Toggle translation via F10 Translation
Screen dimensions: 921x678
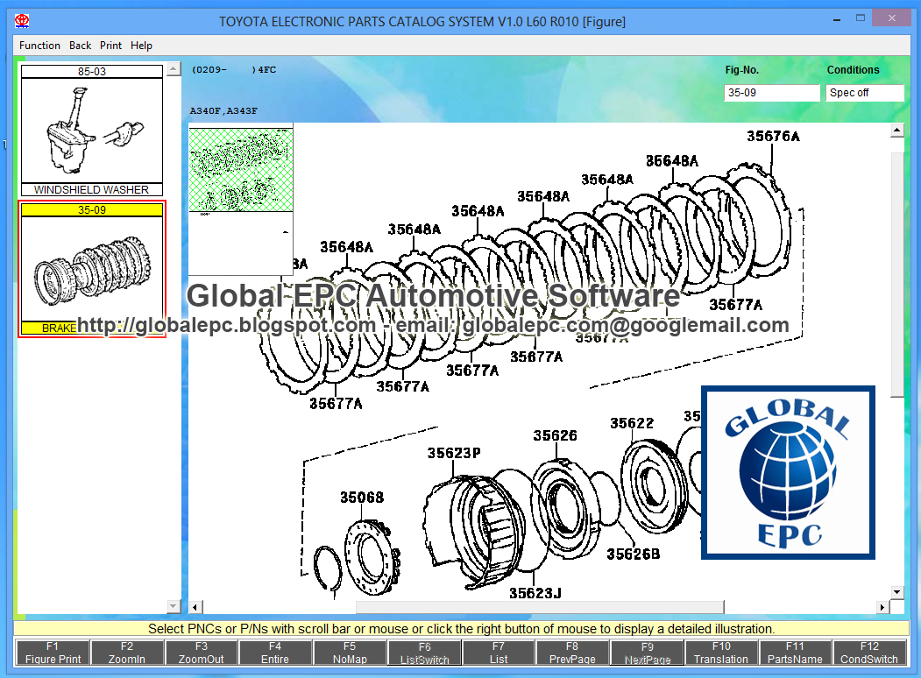[720, 652]
